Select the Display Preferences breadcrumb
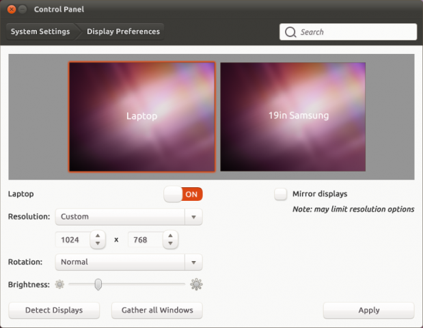The width and height of the screenshot is (423, 328). 123,31
